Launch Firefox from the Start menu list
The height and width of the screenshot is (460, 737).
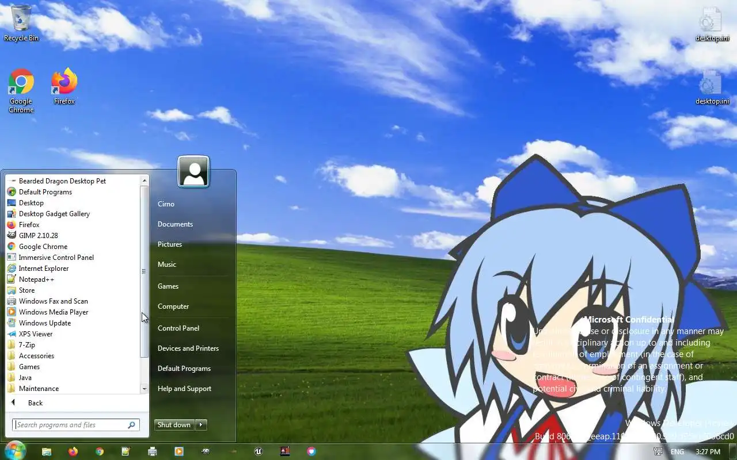73,225
